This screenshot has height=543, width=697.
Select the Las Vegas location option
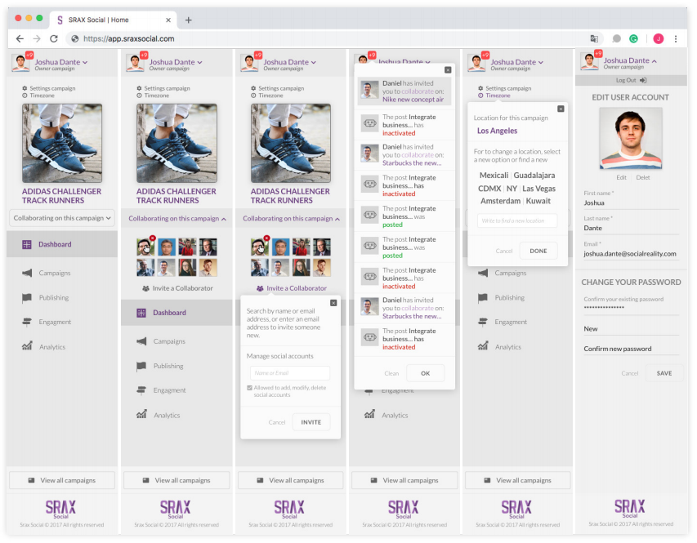point(538,189)
